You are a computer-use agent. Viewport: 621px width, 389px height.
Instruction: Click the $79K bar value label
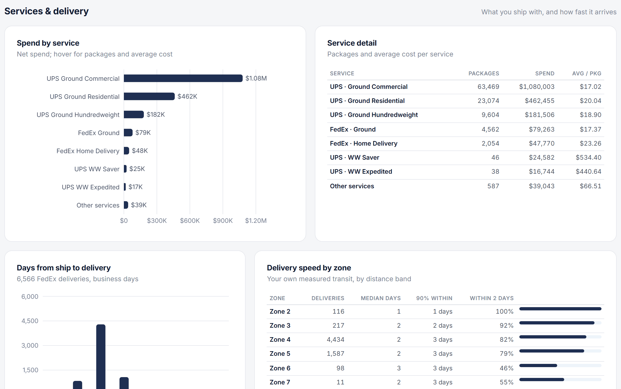pos(143,133)
